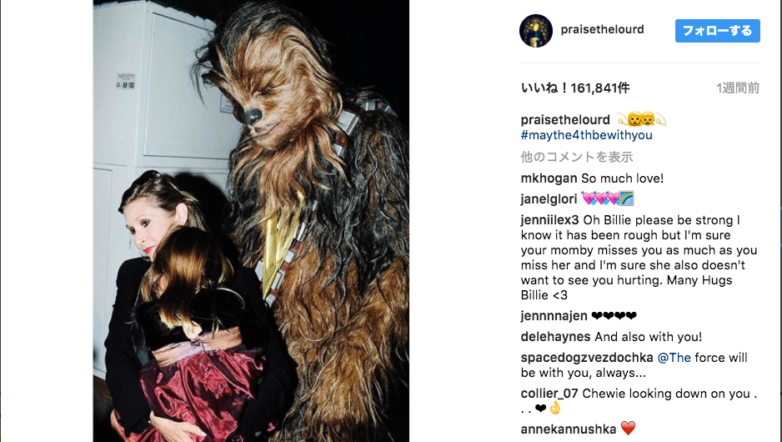The image size is (782, 442).
Task: Visit commenter janelglori's profile
Action: click(x=549, y=199)
